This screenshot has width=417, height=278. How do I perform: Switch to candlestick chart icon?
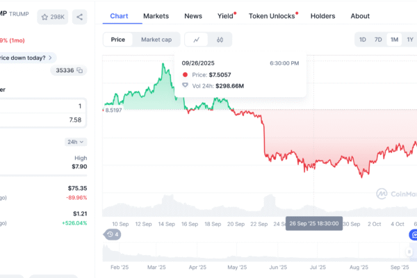[220, 40]
